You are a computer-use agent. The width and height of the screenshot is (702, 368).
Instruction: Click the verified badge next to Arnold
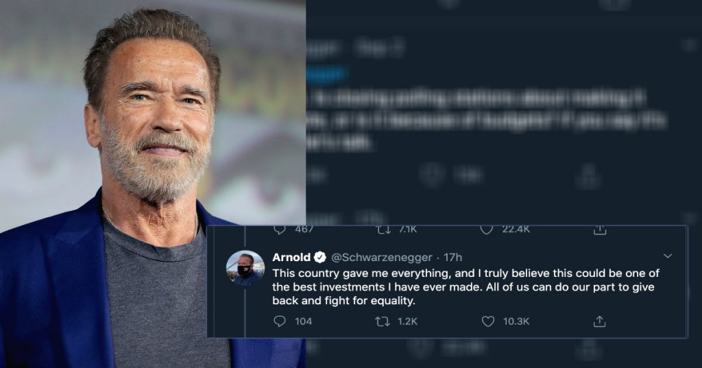320,258
